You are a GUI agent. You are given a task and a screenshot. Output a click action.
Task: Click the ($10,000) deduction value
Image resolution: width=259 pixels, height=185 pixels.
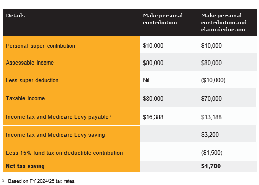(213, 80)
